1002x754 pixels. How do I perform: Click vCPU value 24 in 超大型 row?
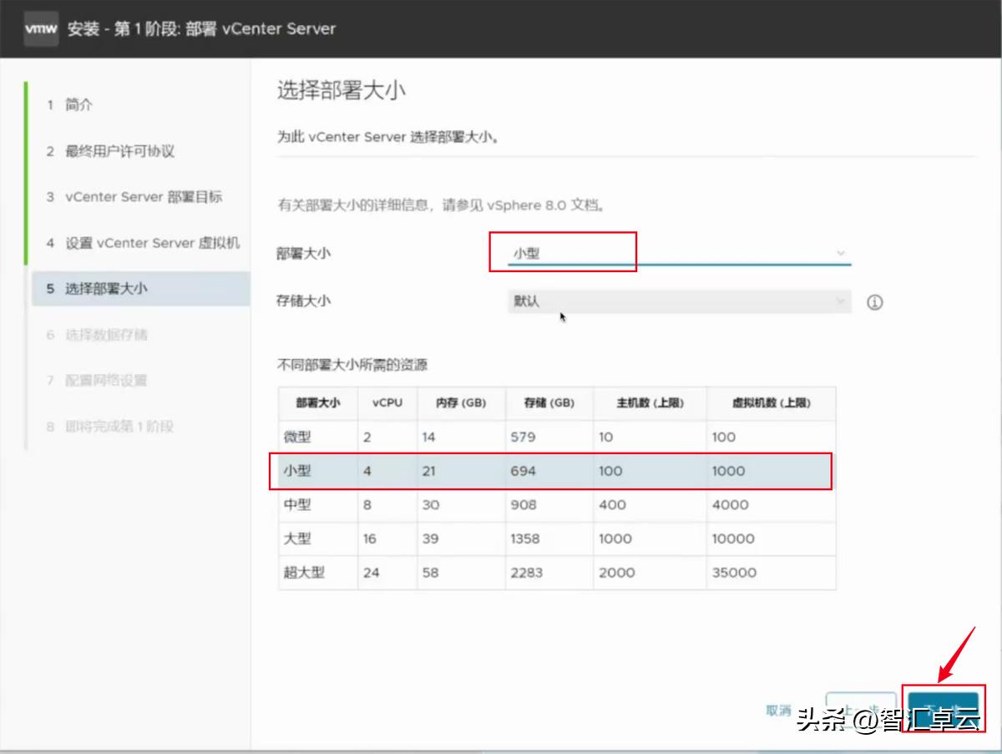point(371,573)
